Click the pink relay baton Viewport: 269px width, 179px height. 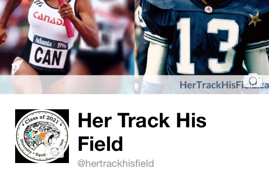66,18
